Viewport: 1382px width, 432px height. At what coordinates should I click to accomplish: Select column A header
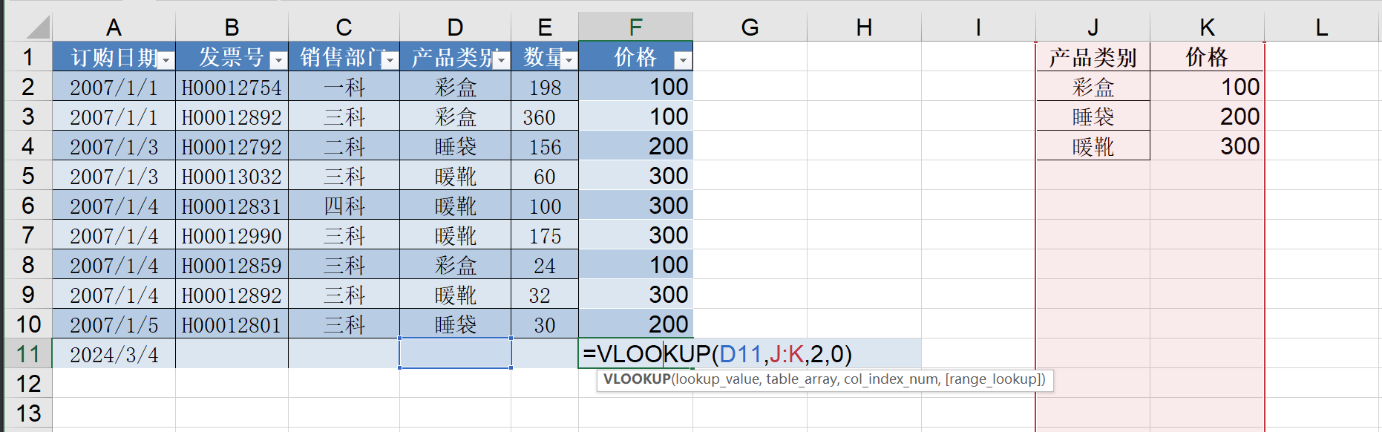[114, 27]
